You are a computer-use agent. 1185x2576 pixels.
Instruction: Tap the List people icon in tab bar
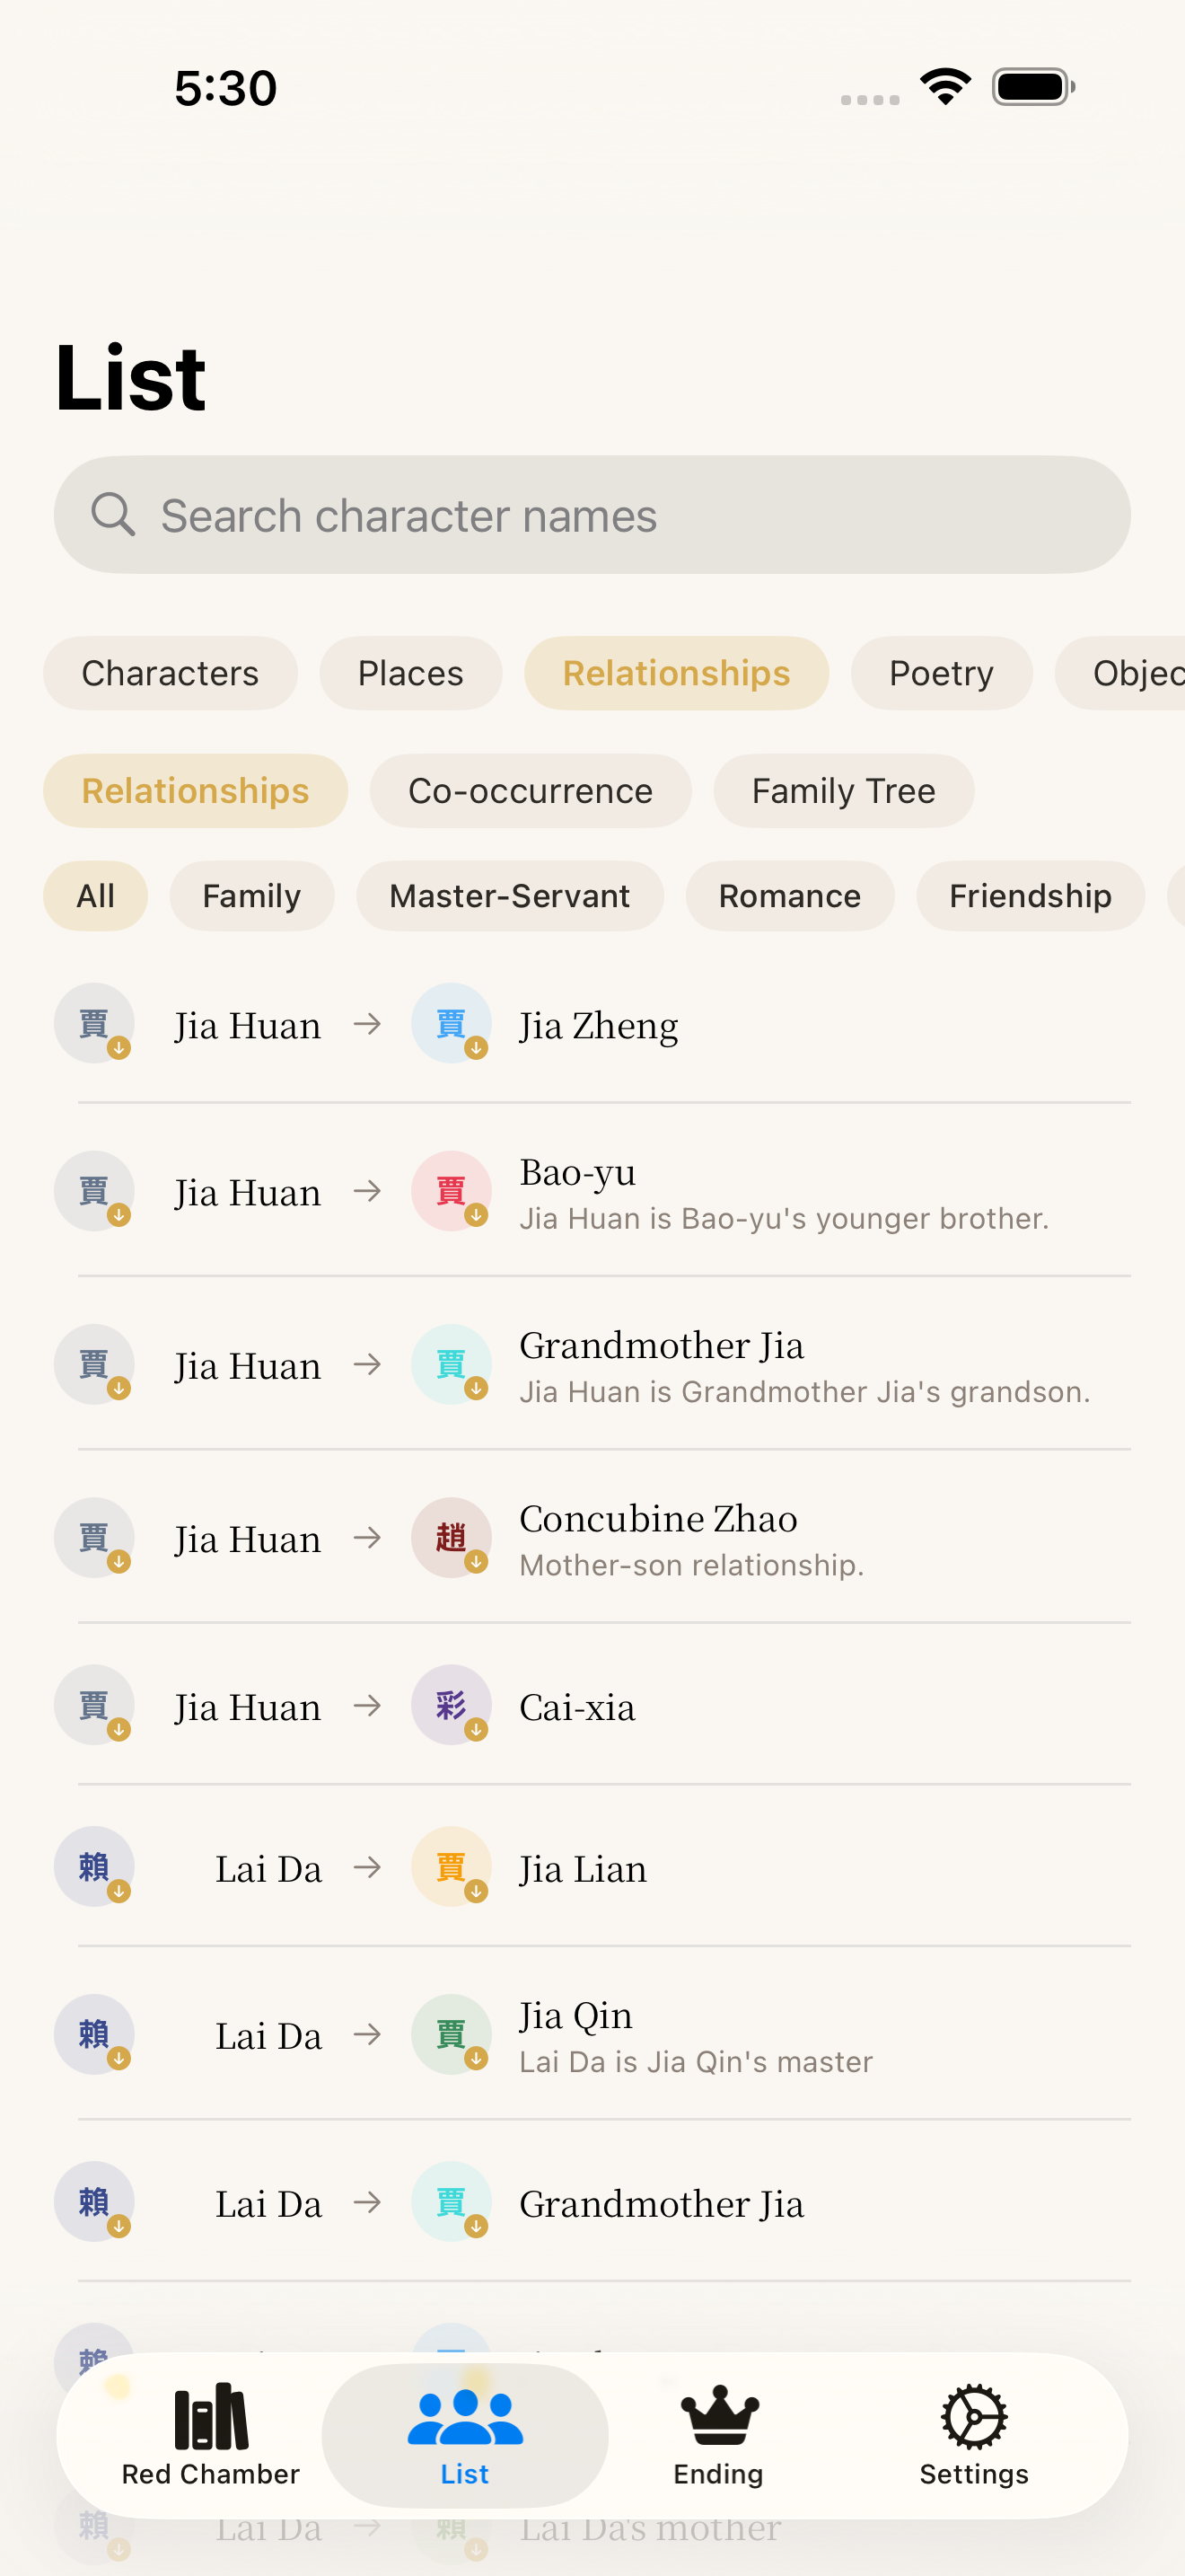[465, 2418]
